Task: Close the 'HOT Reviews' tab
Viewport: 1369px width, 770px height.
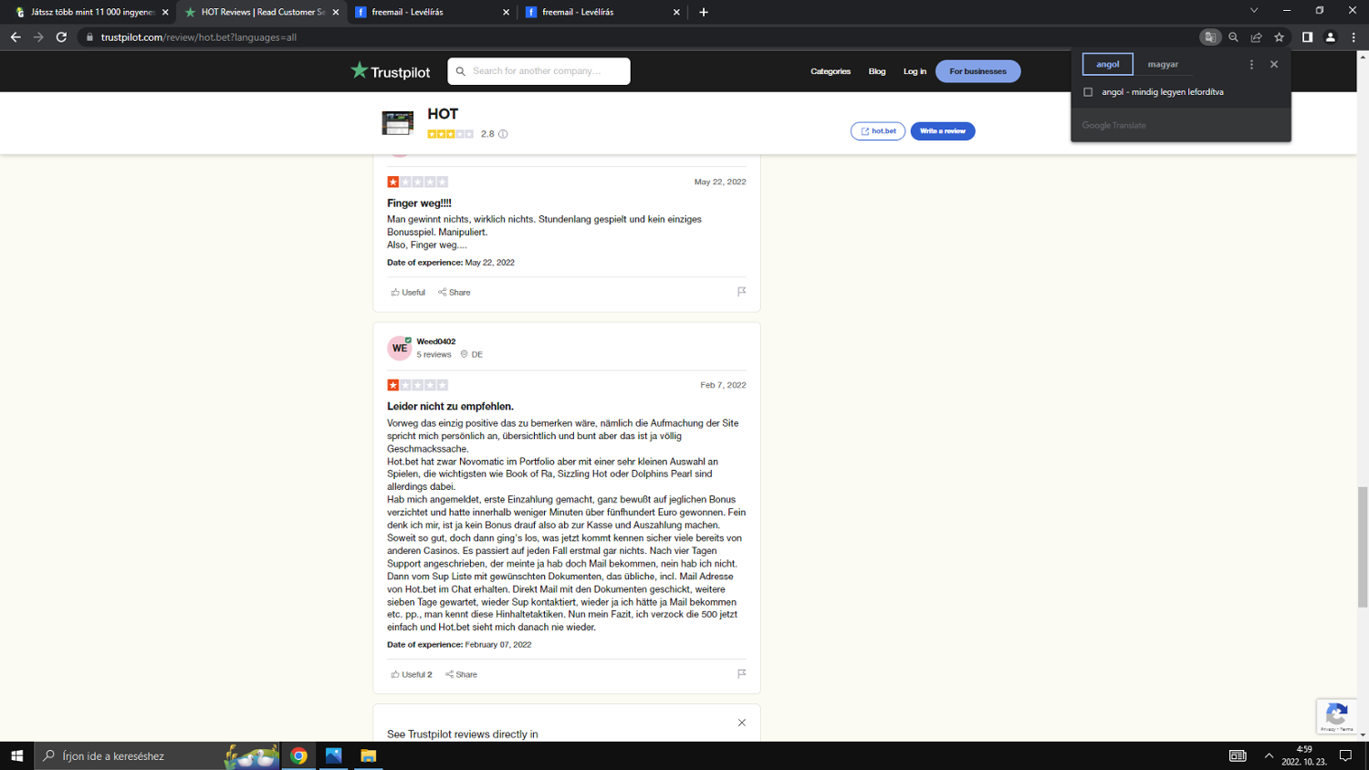Action: click(x=336, y=12)
